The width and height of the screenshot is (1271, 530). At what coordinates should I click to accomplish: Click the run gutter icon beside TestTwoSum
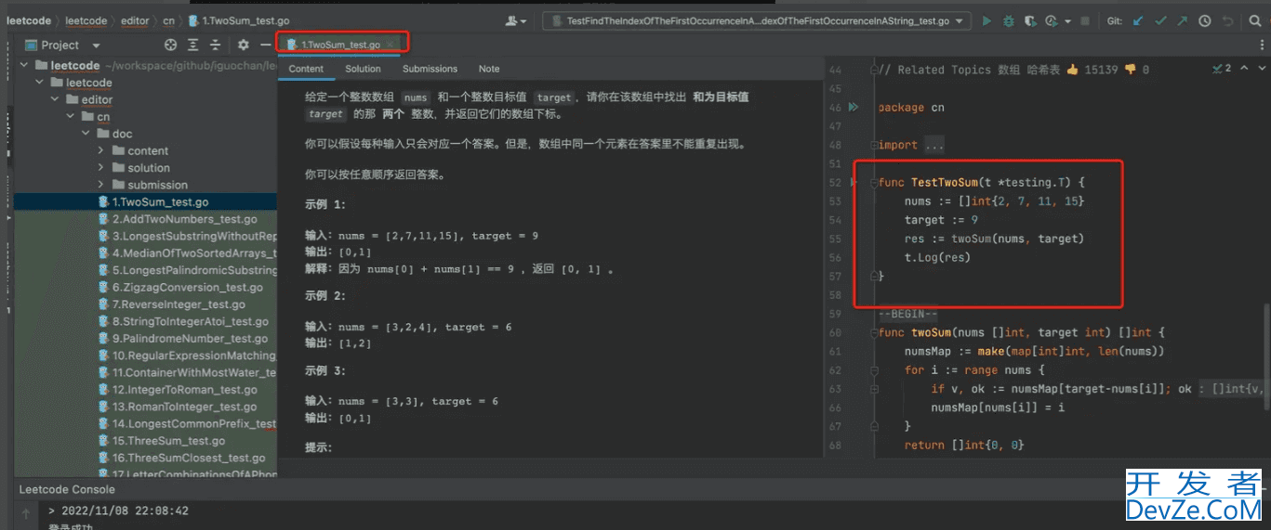click(x=854, y=183)
